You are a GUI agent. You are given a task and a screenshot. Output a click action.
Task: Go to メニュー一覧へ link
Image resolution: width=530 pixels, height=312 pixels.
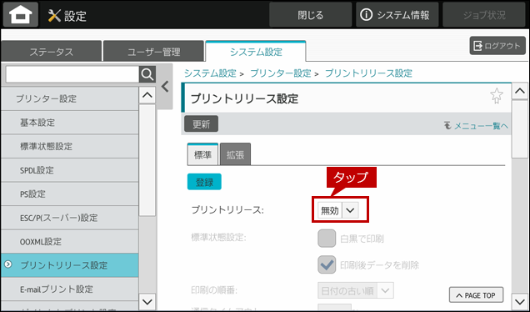(x=476, y=126)
